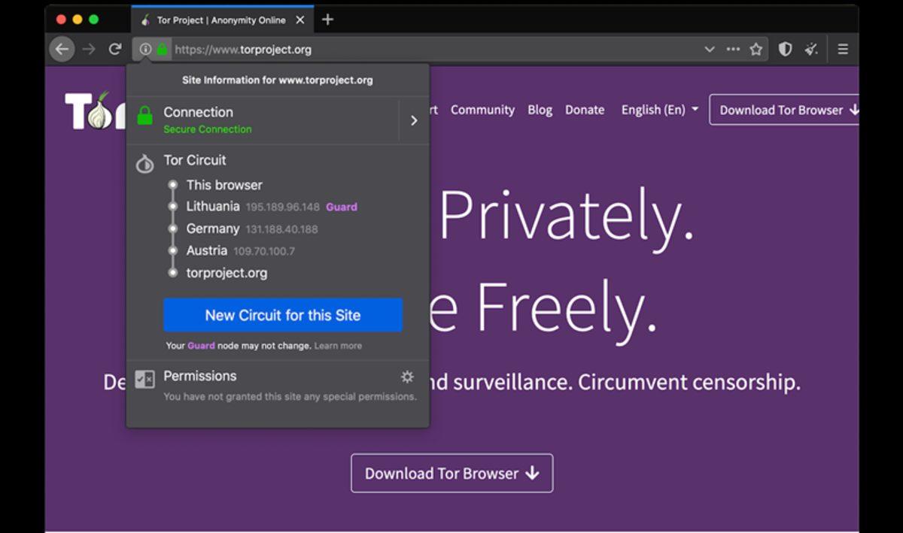This screenshot has width=903, height=533.
Task: Click the shield security icon in the toolbar
Action: tap(784, 48)
